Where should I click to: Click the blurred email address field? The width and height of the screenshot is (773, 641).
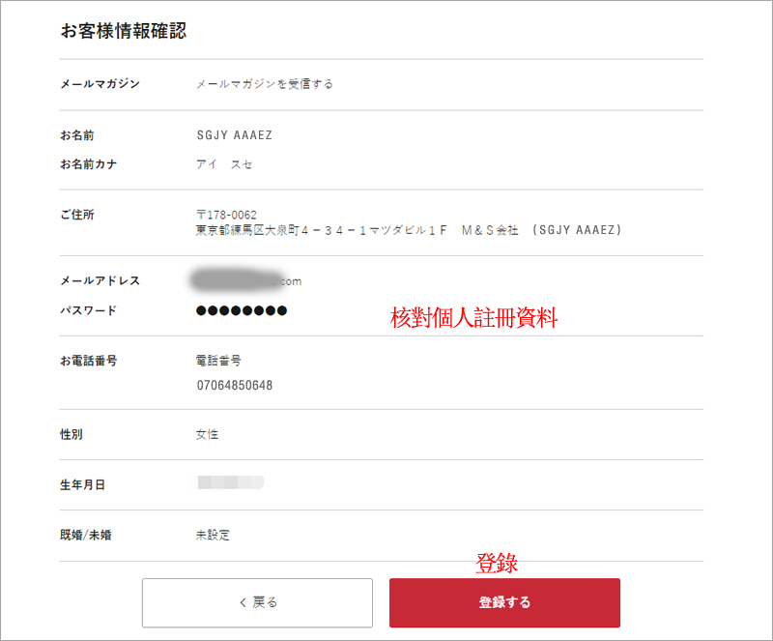[246, 280]
